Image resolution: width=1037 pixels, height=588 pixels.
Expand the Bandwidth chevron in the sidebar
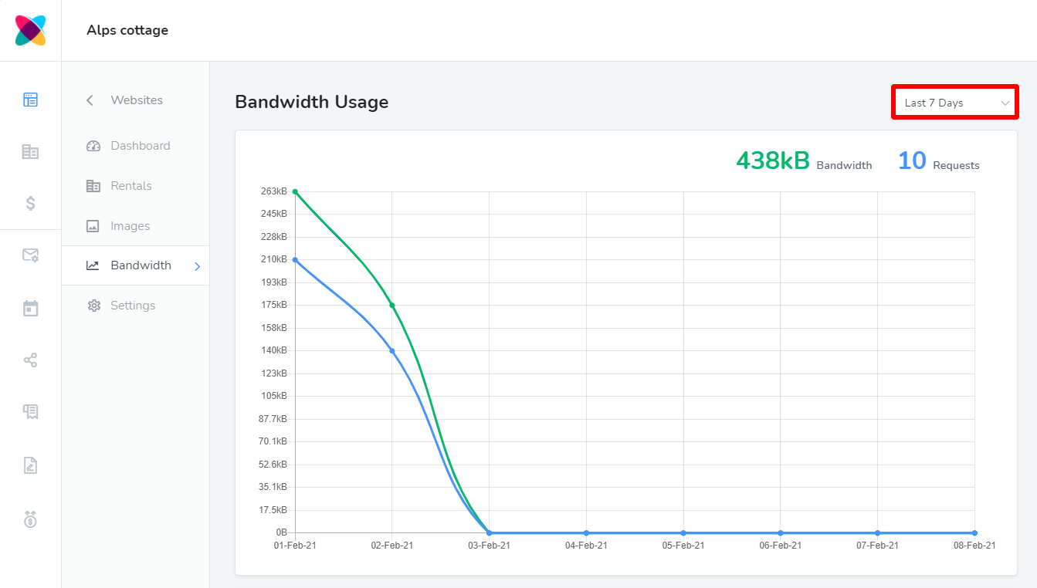196,265
